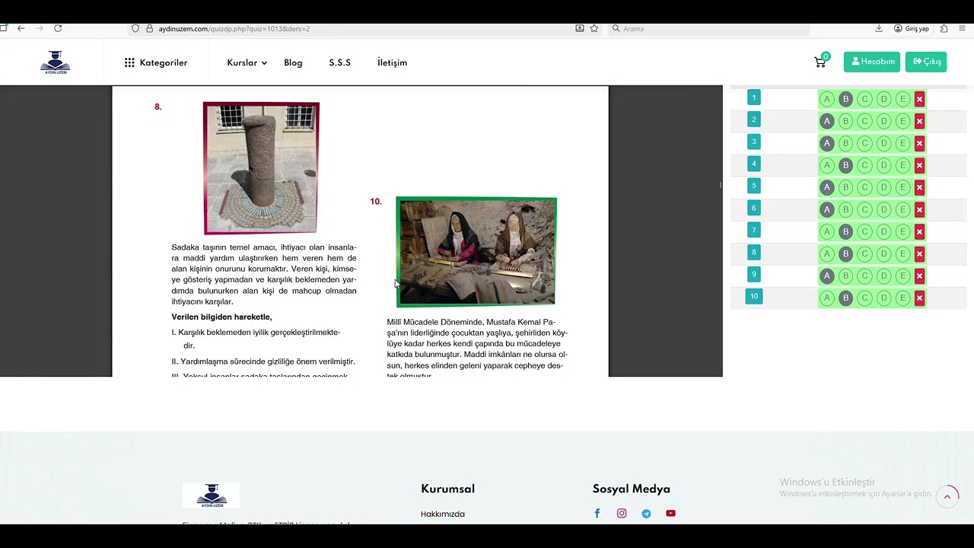Viewport: 974px width, 548px height.
Task: Open the browser extensions puzzle icon
Action: pyautogui.click(x=944, y=29)
